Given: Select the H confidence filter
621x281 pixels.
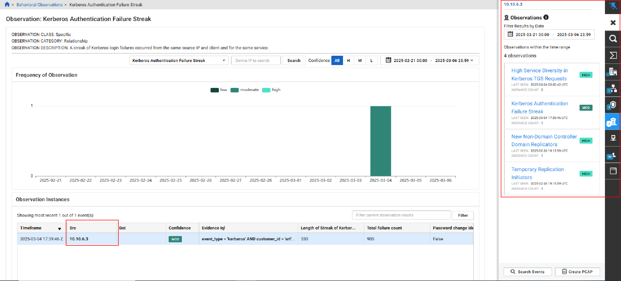Looking at the screenshot, I should [x=348, y=60].
